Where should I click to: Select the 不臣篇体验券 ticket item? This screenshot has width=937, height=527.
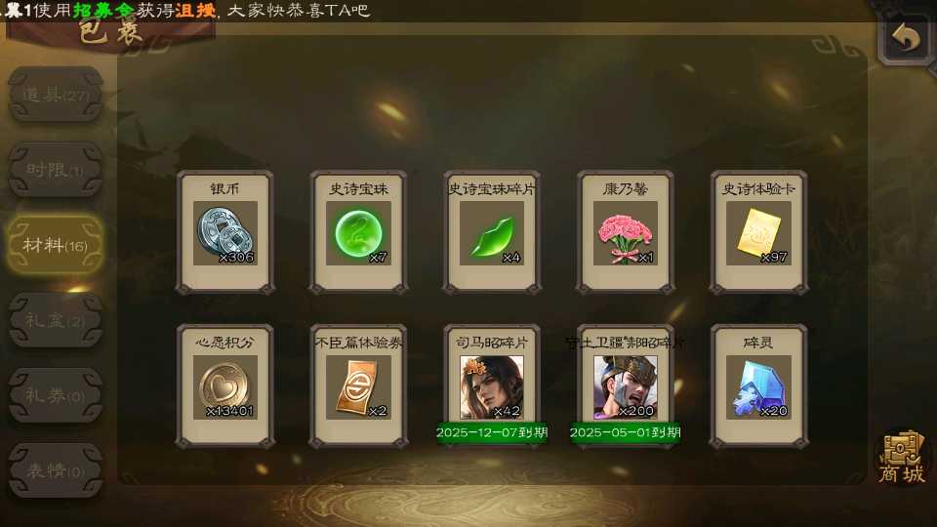tap(358, 386)
